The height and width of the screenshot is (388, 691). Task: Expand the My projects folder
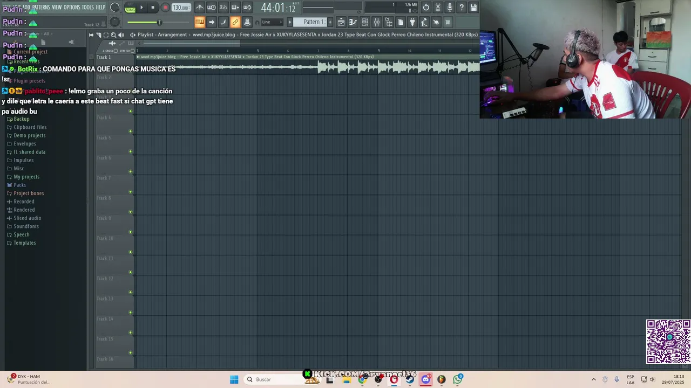pos(26,177)
